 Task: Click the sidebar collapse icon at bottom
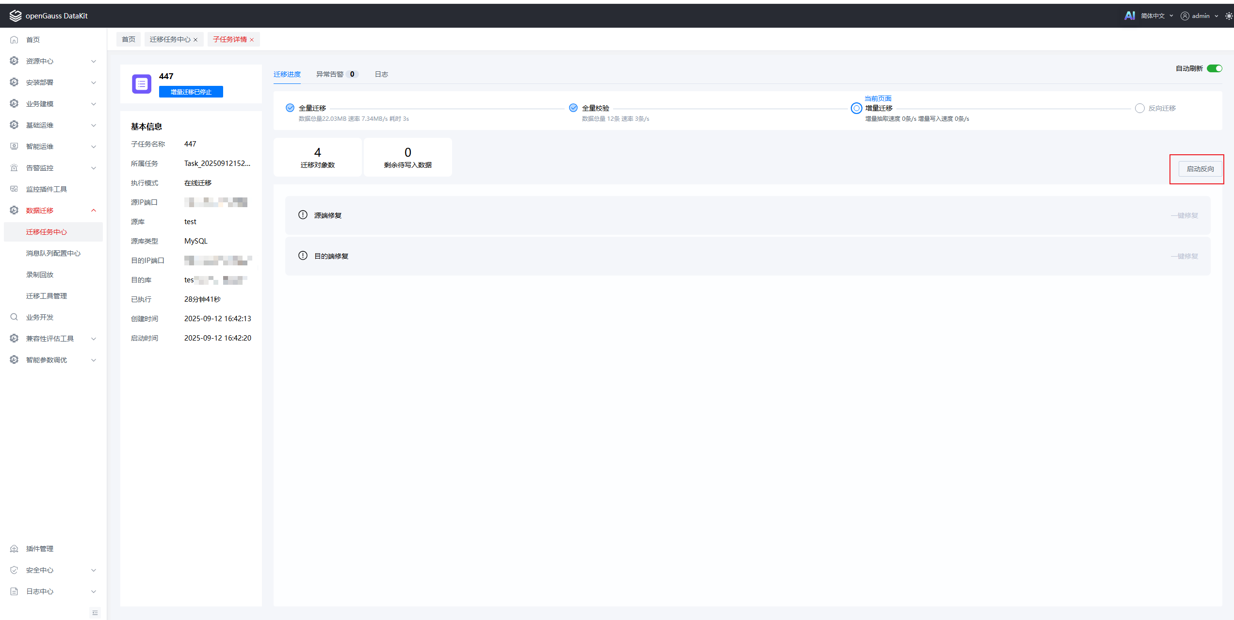tap(95, 613)
